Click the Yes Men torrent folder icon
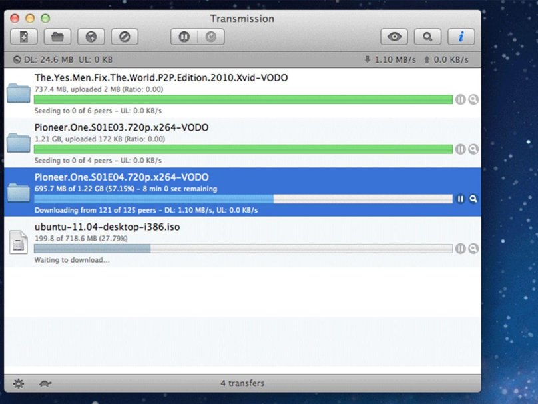The height and width of the screenshot is (404, 538). pyautogui.click(x=19, y=93)
